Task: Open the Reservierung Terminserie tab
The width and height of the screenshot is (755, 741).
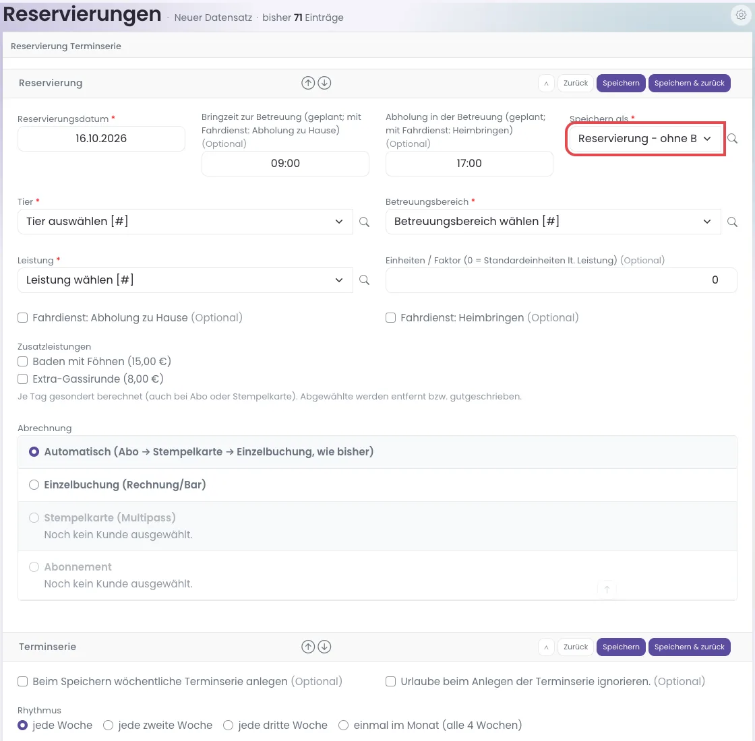Action: (x=66, y=46)
